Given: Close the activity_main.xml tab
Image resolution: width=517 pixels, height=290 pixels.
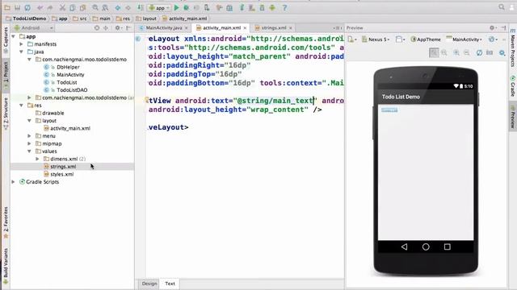Looking at the screenshot, I should [x=245, y=28].
